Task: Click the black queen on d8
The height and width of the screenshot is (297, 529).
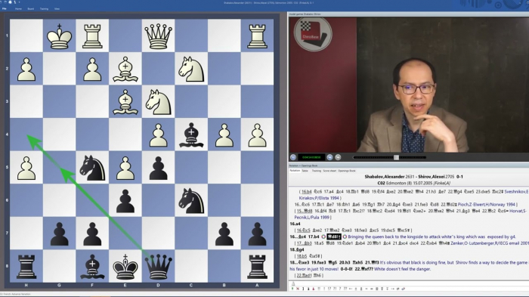Action: [158, 267]
